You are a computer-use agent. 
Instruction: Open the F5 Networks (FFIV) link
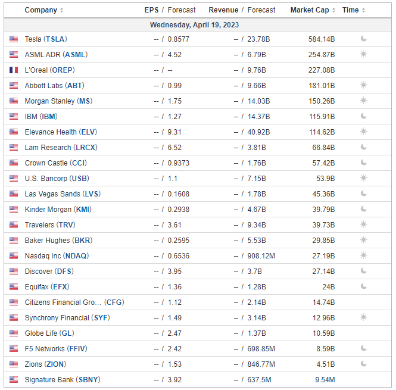(56, 349)
